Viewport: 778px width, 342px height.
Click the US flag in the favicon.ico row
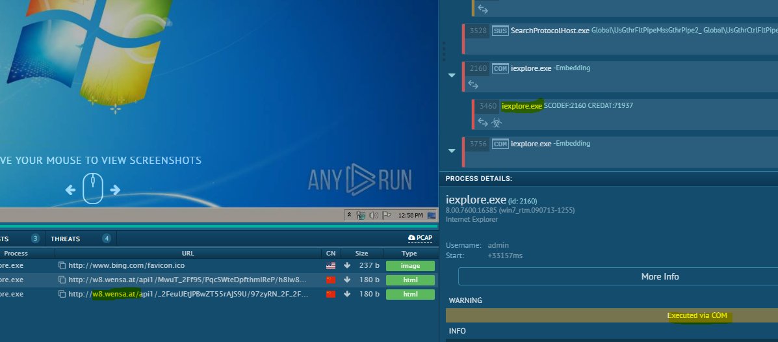(x=331, y=265)
